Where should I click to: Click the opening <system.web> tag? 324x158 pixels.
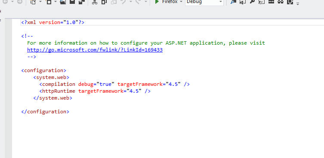tap(51, 77)
